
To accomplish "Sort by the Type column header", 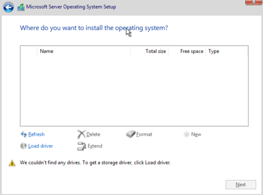I will tap(227, 51).
